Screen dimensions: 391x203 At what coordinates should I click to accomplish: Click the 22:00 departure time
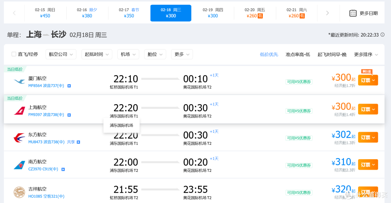pos(126,162)
